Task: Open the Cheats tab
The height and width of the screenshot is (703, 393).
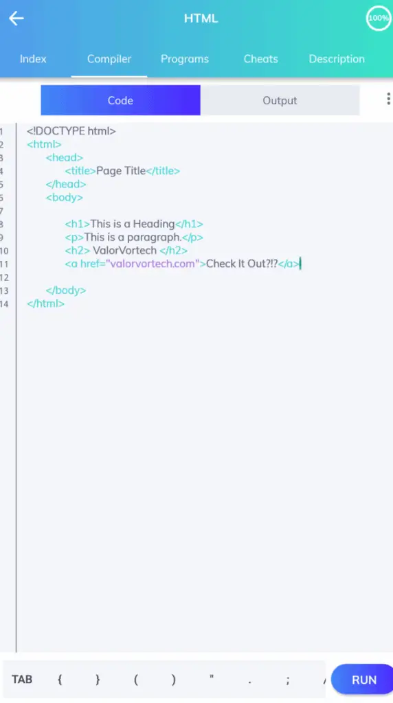Action: point(260,59)
